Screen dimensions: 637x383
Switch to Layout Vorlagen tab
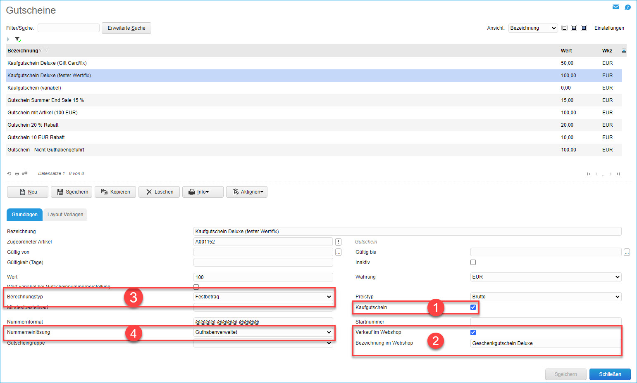click(x=65, y=215)
